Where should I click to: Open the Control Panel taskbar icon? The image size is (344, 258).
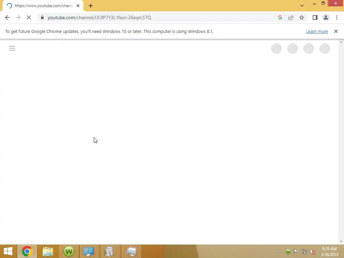click(x=89, y=251)
